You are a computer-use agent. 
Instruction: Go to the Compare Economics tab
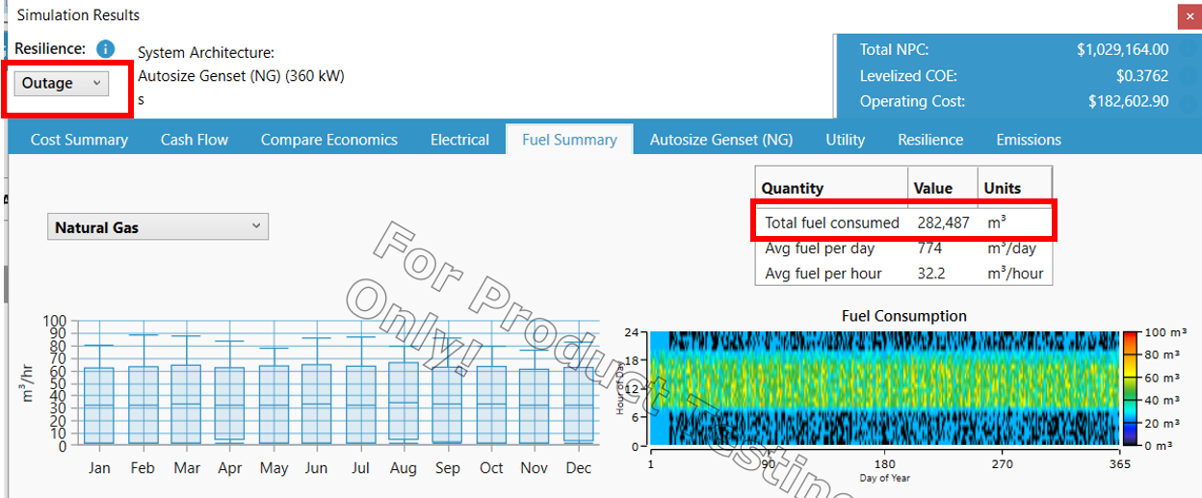tap(328, 140)
